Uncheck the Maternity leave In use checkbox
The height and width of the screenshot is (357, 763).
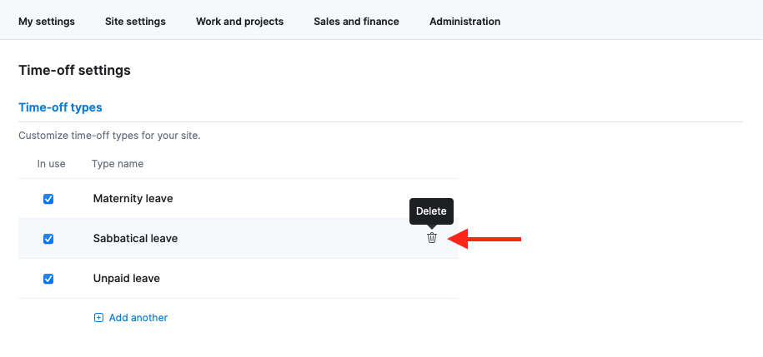pyautogui.click(x=48, y=199)
